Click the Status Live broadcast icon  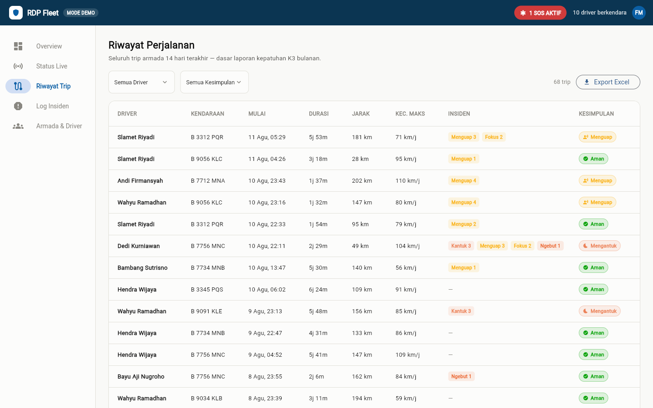pyautogui.click(x=18, y=66)
